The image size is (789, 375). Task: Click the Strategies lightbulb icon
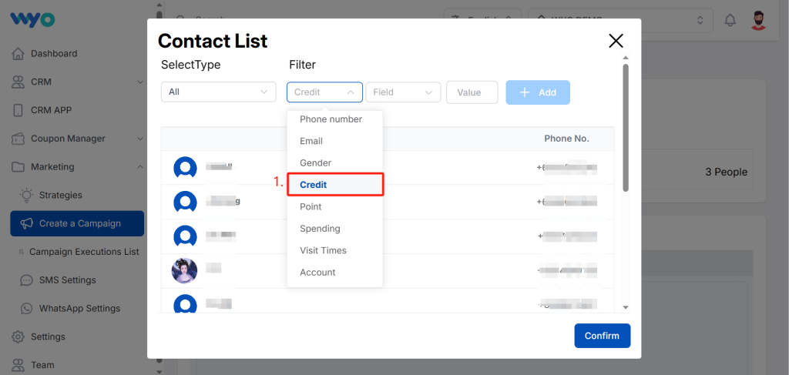click(x=26, y=195)
